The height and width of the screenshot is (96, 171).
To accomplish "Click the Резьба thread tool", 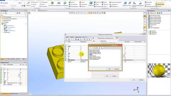I will click(x=104, y=2).
